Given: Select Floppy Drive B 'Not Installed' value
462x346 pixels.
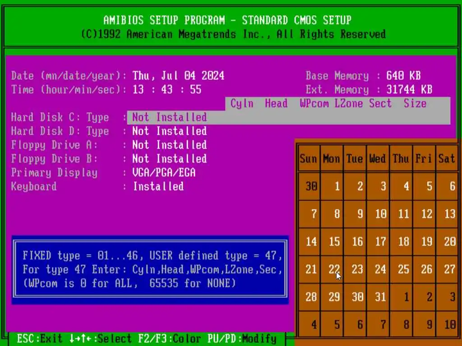Looking at the screenshot, I should [x=170, y=159].
